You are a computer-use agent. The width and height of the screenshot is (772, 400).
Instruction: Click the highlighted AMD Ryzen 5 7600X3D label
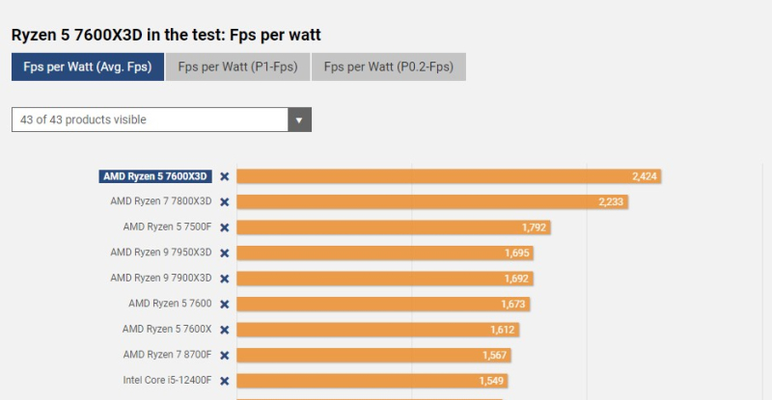[x=155, y=176]
